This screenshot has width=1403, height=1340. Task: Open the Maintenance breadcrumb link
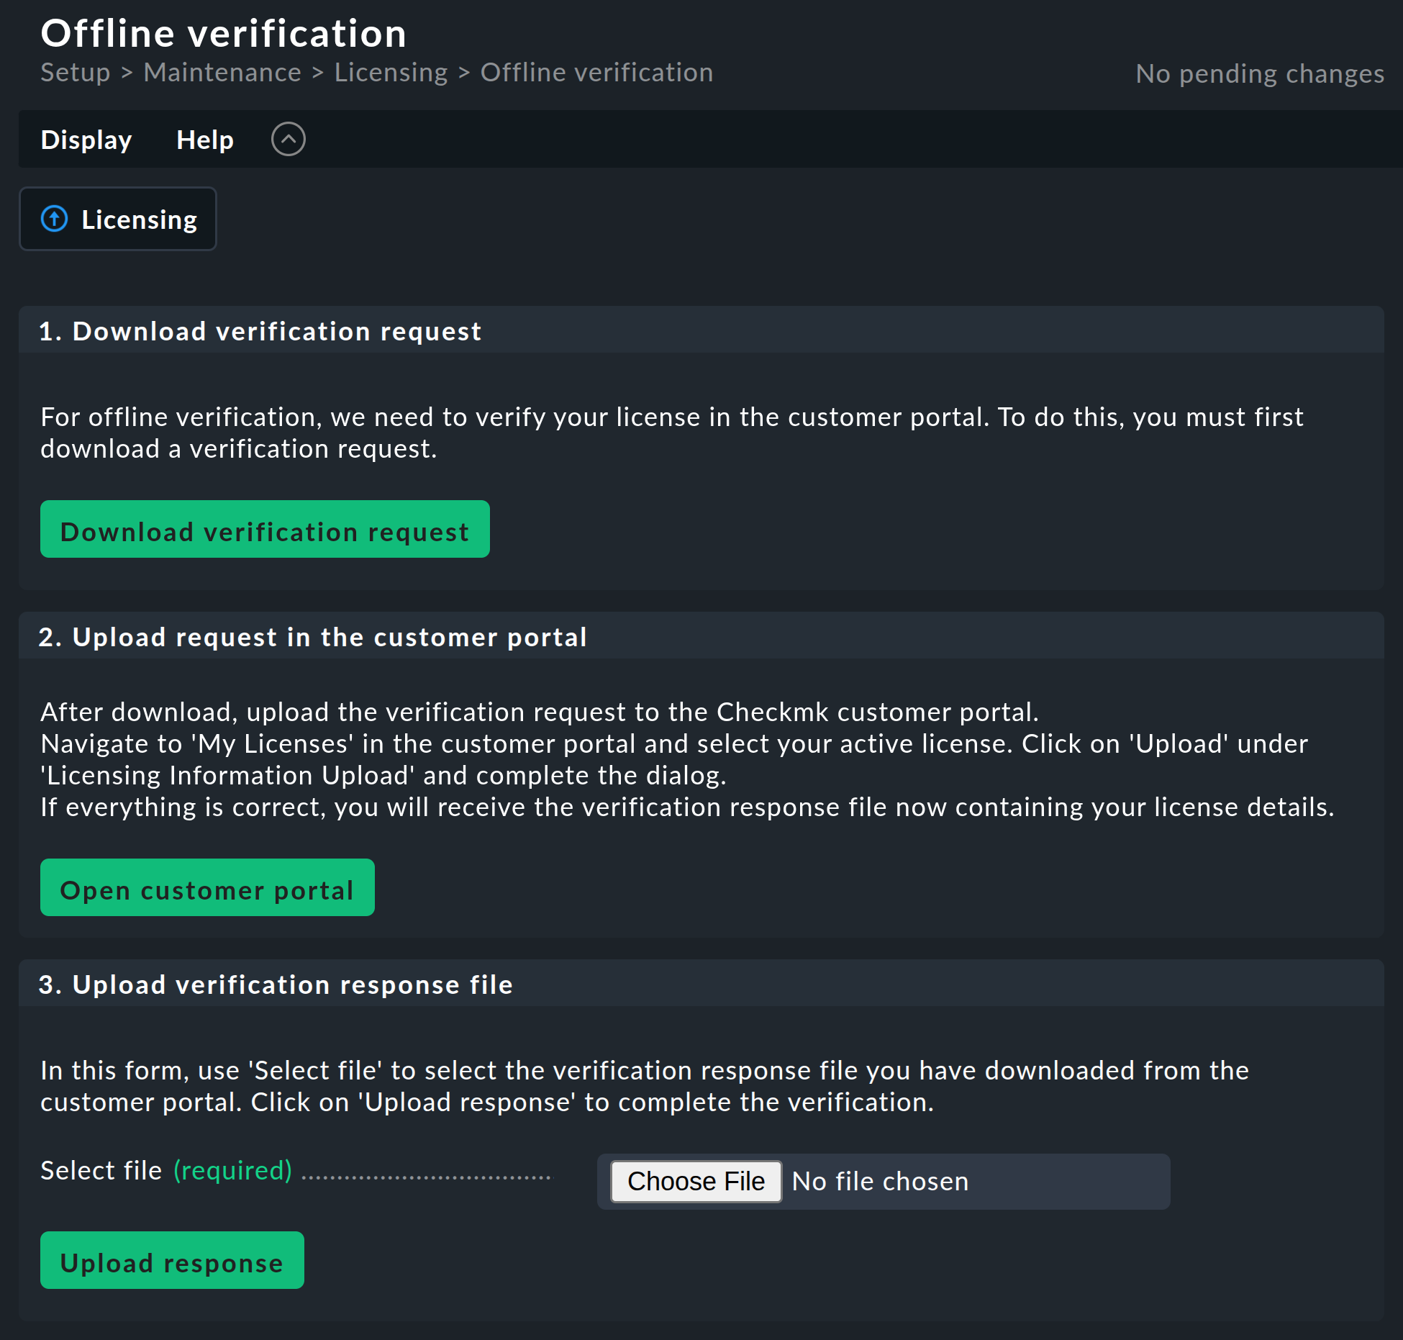(x=222, y=72)
